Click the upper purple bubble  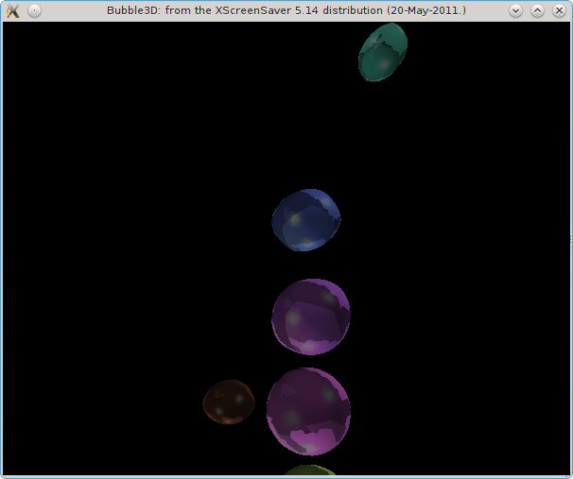coord(311,316)
